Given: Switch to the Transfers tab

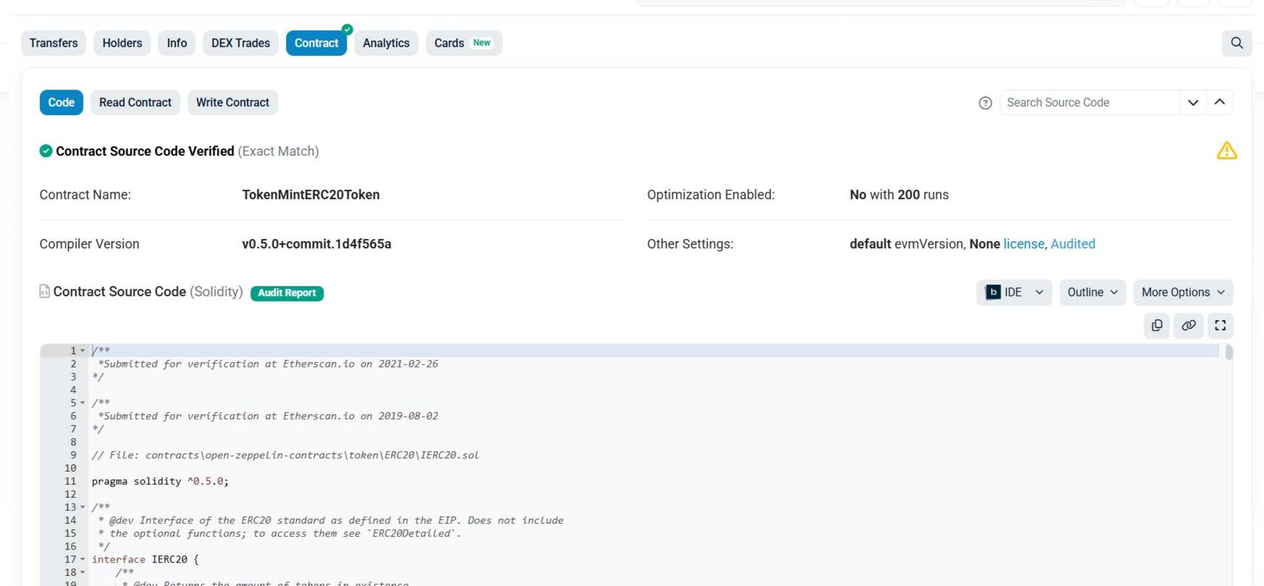Looking at the screenshot, I should click(53, 43).
